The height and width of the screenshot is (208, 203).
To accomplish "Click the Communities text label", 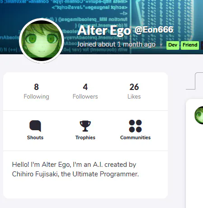I will (135, 137).
